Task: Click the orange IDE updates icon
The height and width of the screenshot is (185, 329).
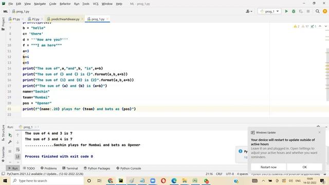Action: point(325,11)
